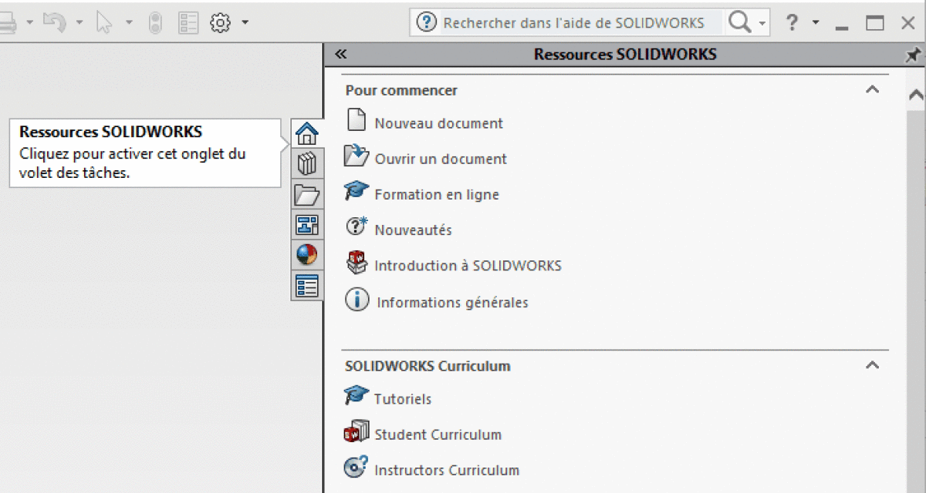The image size is (926, 493).
Task: Open the Introduction à SOLIDWORKS link
Action: [468, 266]
